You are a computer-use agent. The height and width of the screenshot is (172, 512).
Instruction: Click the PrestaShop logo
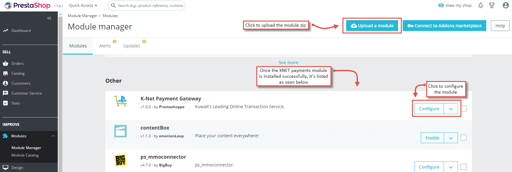[27, 5]
